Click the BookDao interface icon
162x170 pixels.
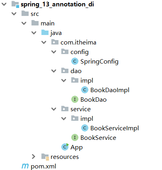click(x=75, y=99)
